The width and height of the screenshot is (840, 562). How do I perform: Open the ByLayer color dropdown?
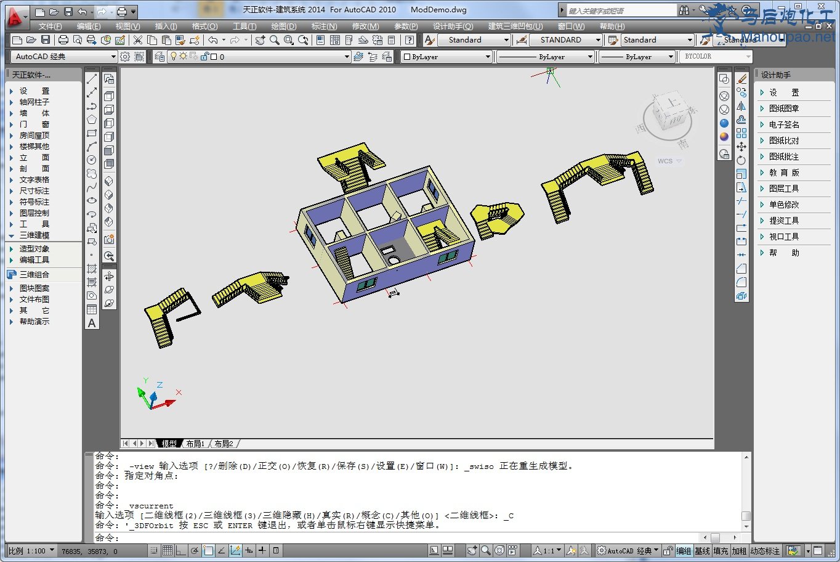(446, 57)
